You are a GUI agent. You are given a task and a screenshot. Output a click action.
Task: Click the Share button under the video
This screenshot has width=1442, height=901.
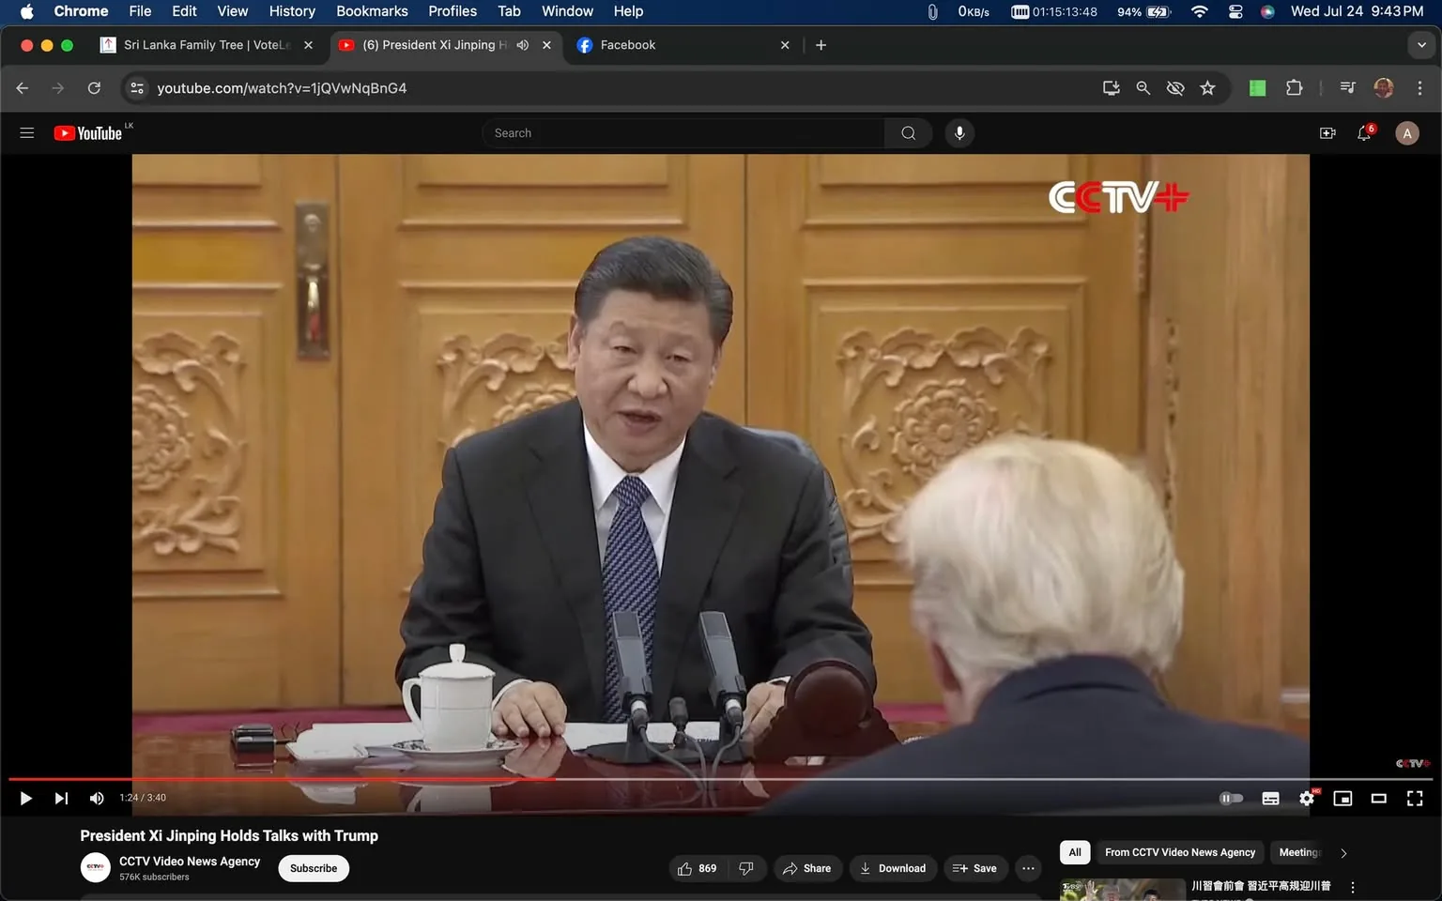tap(807, 868)
